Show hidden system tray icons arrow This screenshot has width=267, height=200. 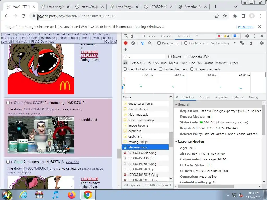228,195
